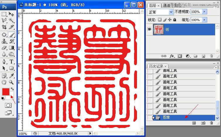Select the Gradient tool
Viewport: 221px width, 137px height.
tap(11, 48)
